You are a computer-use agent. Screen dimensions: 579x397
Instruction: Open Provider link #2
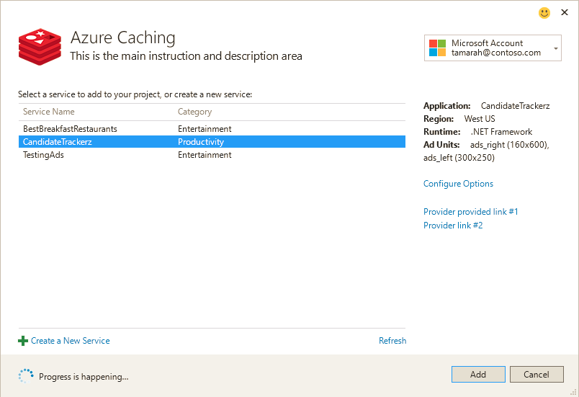tap(453, 226)
